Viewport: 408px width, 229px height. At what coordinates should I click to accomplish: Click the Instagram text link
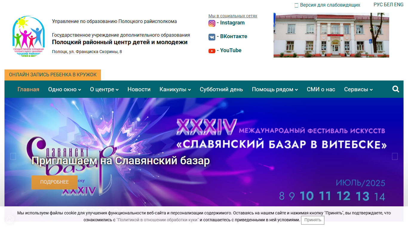coord(232,23)
